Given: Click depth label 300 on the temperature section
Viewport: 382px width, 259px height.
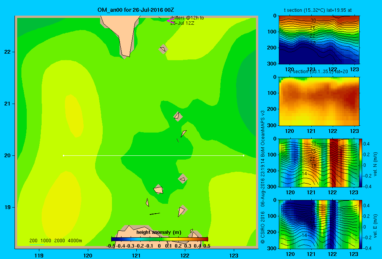Looking at the screenshot, I should pos(272,63).
